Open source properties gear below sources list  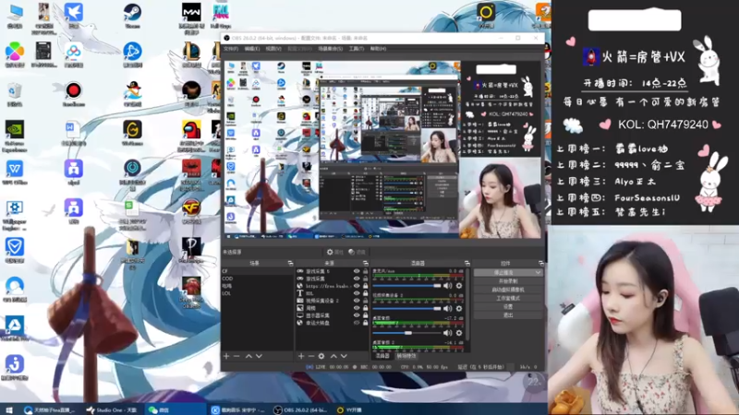tap(321, 356)
